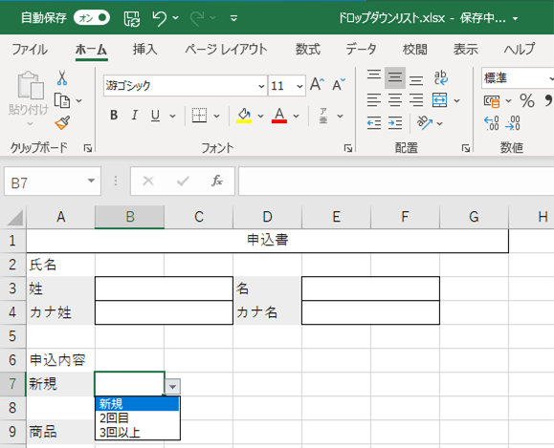Click the Bottom Align icon
The height and width of the screenshot is (448, 554).
pos(416,80)
